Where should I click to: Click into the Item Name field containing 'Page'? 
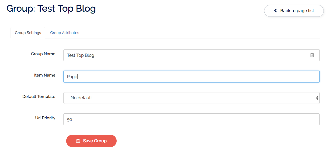(191, 77)
